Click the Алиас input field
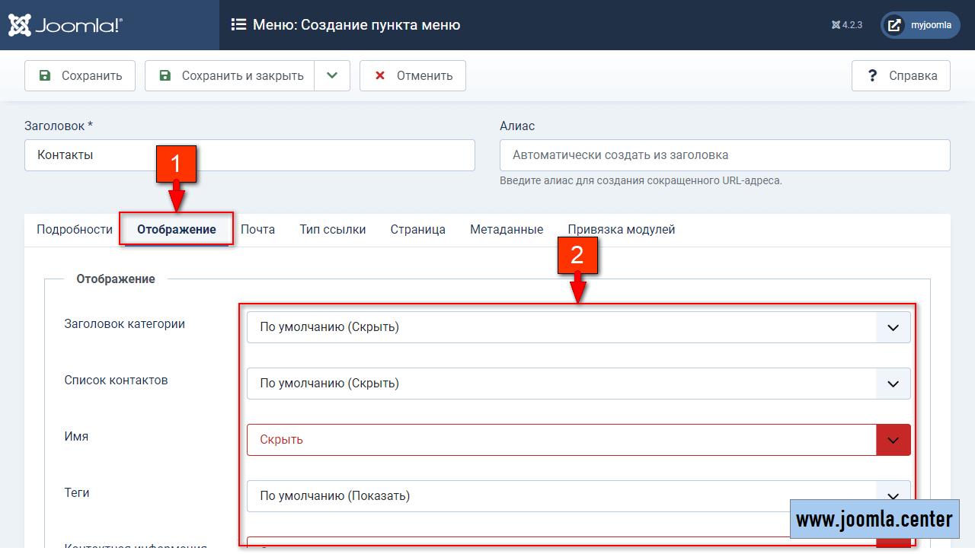The width and height of the screenshot is (975, 554). point(724,155)
